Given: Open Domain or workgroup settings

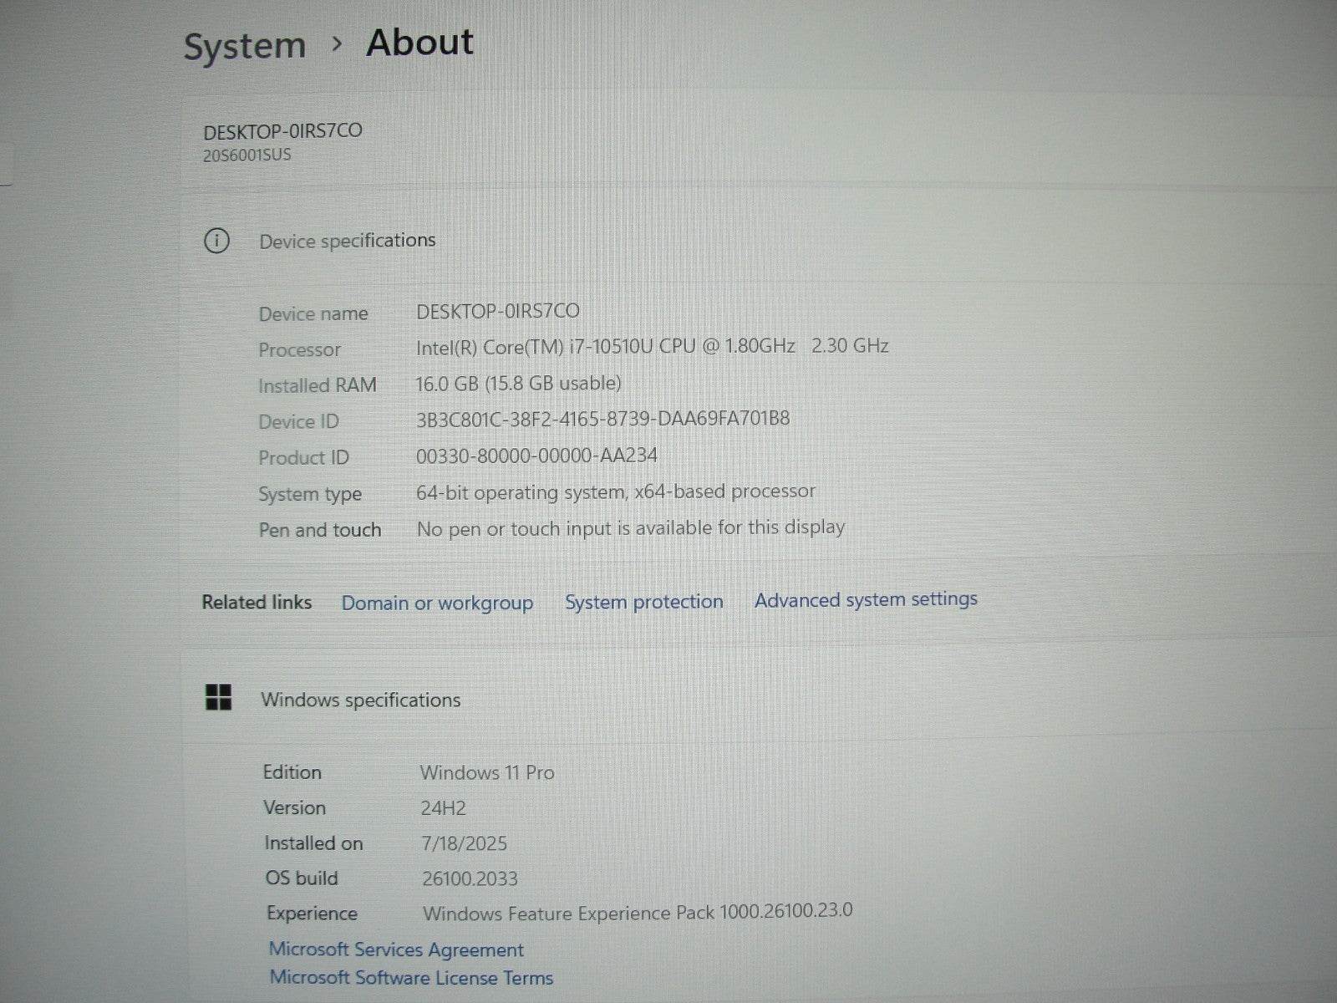Looking at the screenshot, I should [x=437, y=603].
